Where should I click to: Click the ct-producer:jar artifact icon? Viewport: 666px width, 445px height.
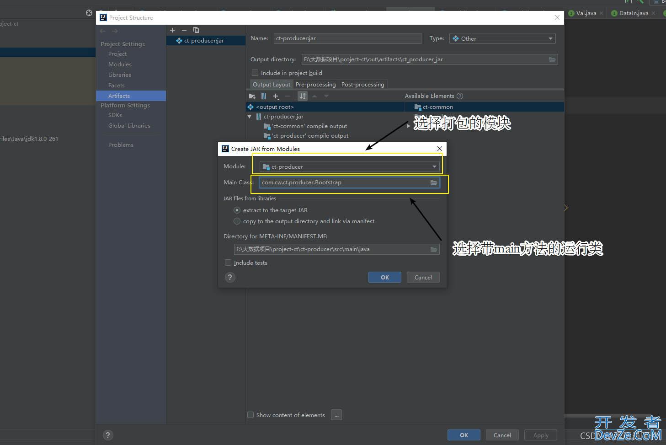(179, 41)
